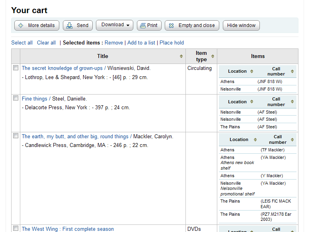Click Add to a list
Image resolution: width=310 pixels, height=232 pixels.
click(x=141, y=43)
